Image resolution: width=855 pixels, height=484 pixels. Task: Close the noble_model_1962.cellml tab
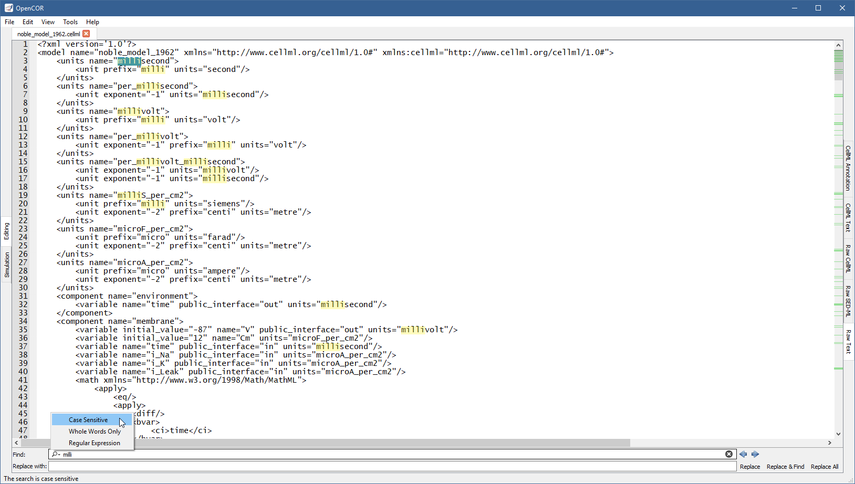click(87, 34)
